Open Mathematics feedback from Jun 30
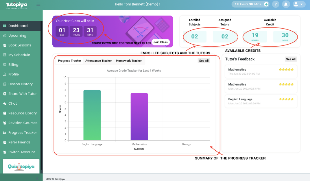This screenshot has height=181, width=310. tap(261, 71)
